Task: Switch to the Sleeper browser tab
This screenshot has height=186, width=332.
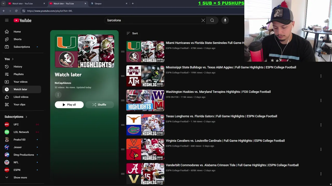Action: (x=109, y=4)
